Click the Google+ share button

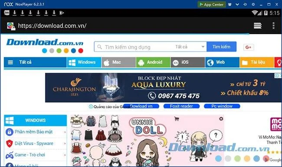coord(248,47)
